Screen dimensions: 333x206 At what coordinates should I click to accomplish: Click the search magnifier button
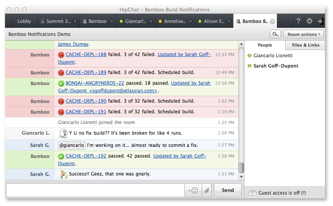275,34
